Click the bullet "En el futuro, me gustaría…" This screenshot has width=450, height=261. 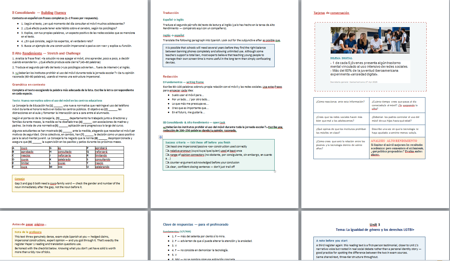tap(188, 112)
